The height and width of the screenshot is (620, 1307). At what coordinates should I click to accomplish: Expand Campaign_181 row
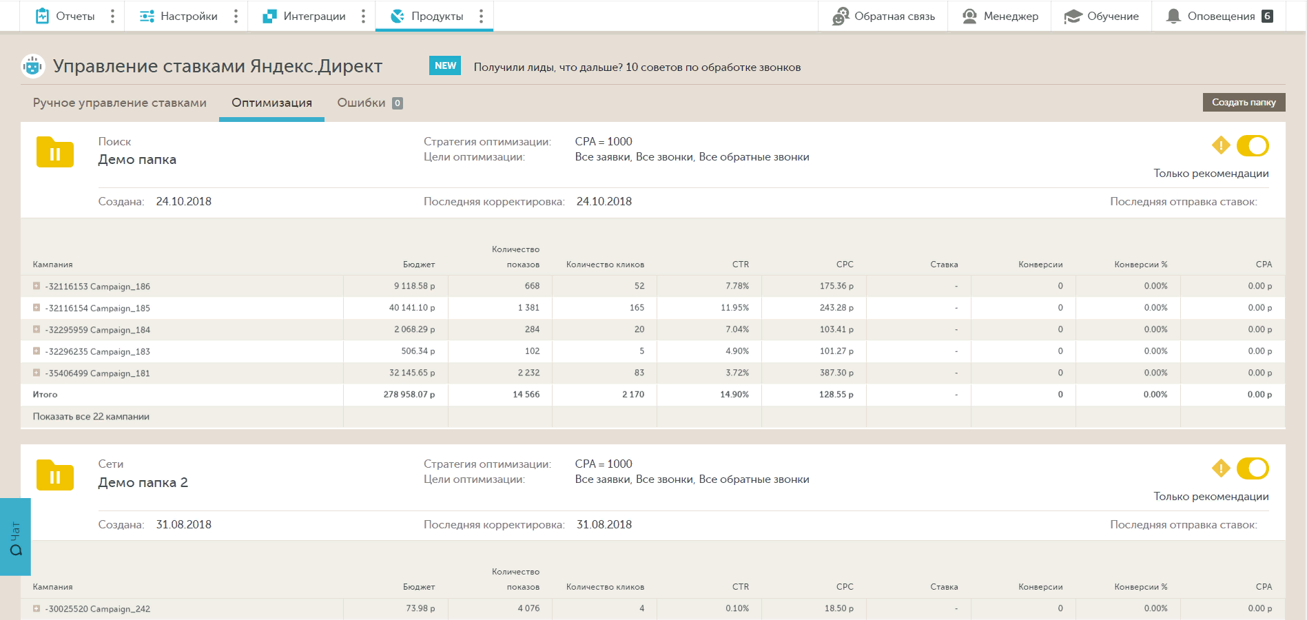[37, 373]
